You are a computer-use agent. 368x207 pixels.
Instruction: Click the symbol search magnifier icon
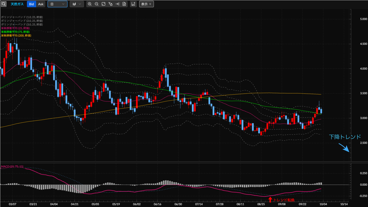pyautogui.click(x=3, y=4)
